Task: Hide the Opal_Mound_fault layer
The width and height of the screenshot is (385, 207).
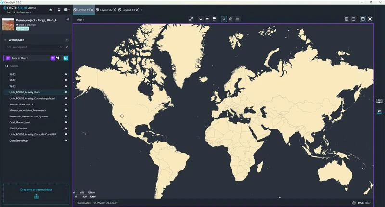Action: point(66,122)
